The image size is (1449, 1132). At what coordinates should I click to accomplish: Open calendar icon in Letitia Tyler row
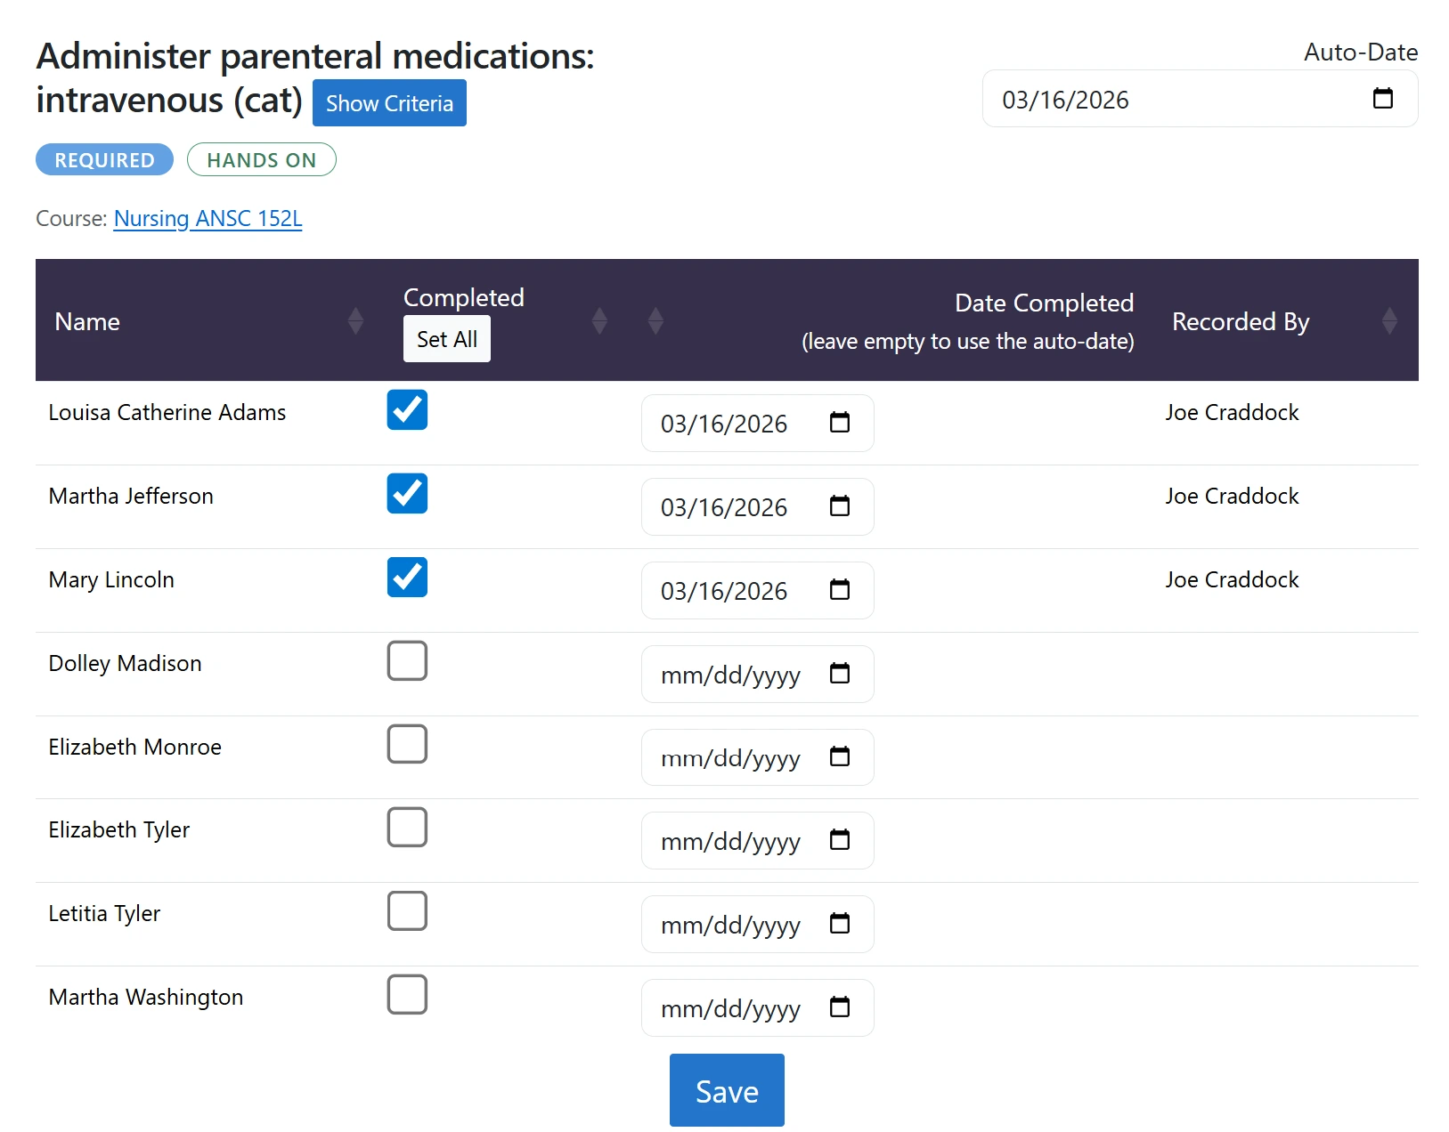839,923
